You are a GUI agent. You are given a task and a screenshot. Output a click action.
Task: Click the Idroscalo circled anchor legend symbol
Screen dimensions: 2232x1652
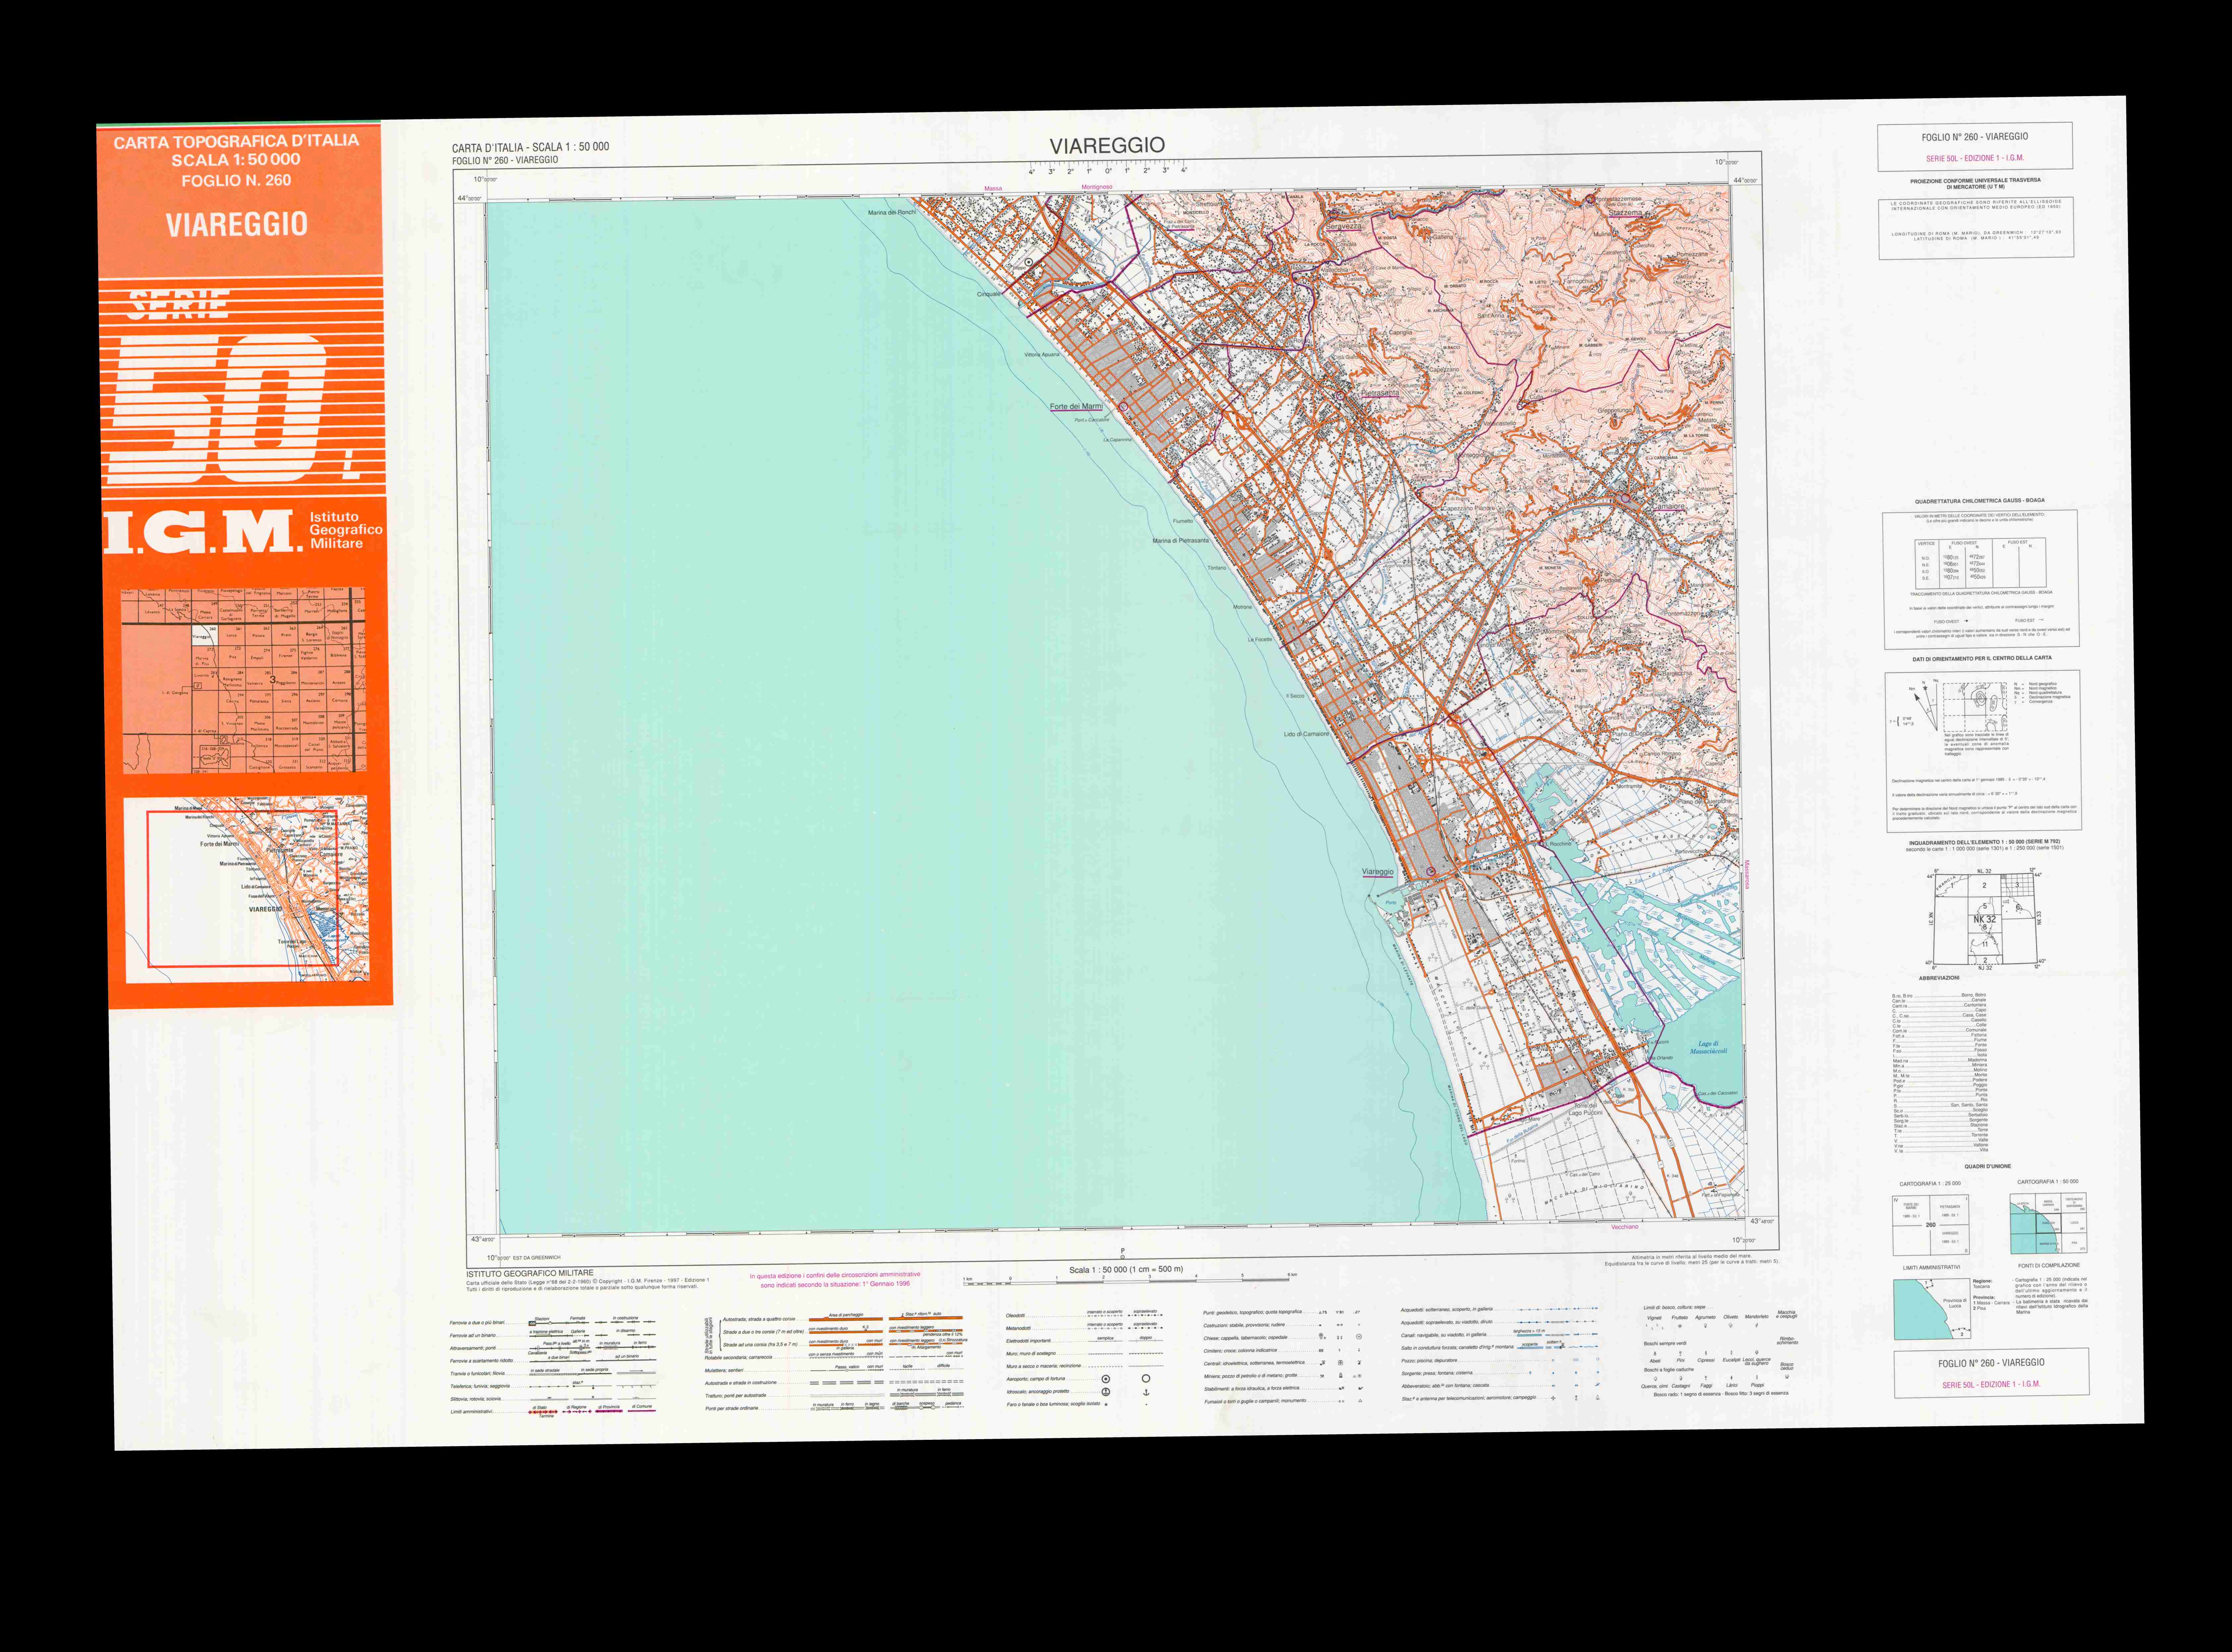1106,1392
